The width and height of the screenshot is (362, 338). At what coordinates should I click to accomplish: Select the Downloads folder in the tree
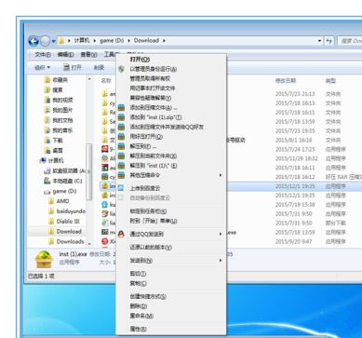click(66, 241)
